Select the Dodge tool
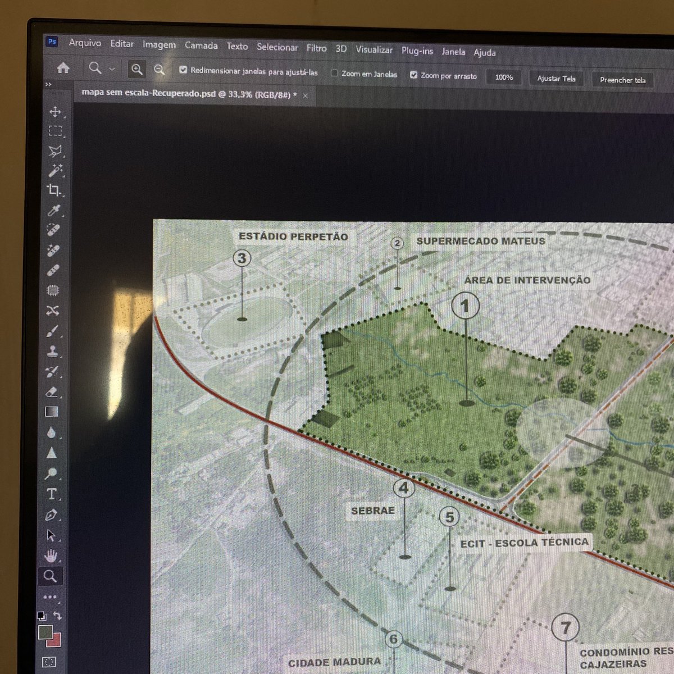The width and height of the screenshot is (674, 674). click(51, 473)
